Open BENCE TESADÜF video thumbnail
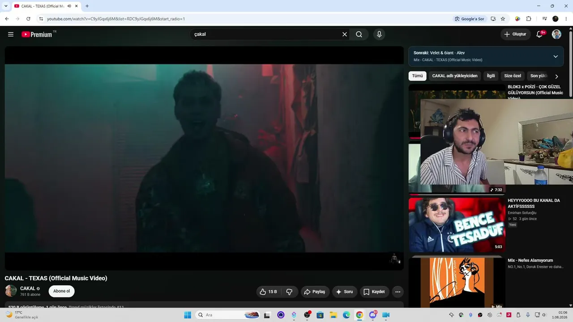This screenshot has height=322, width=573. 457,225
